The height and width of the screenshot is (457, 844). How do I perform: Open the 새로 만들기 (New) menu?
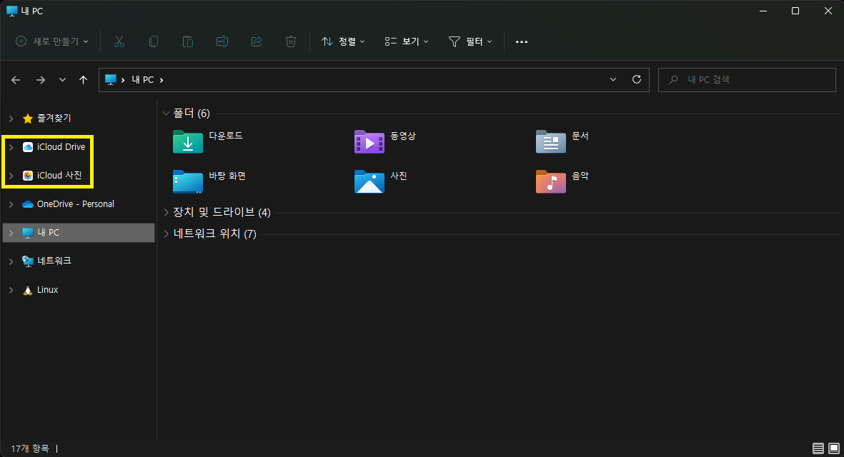[x=51, y=41]
